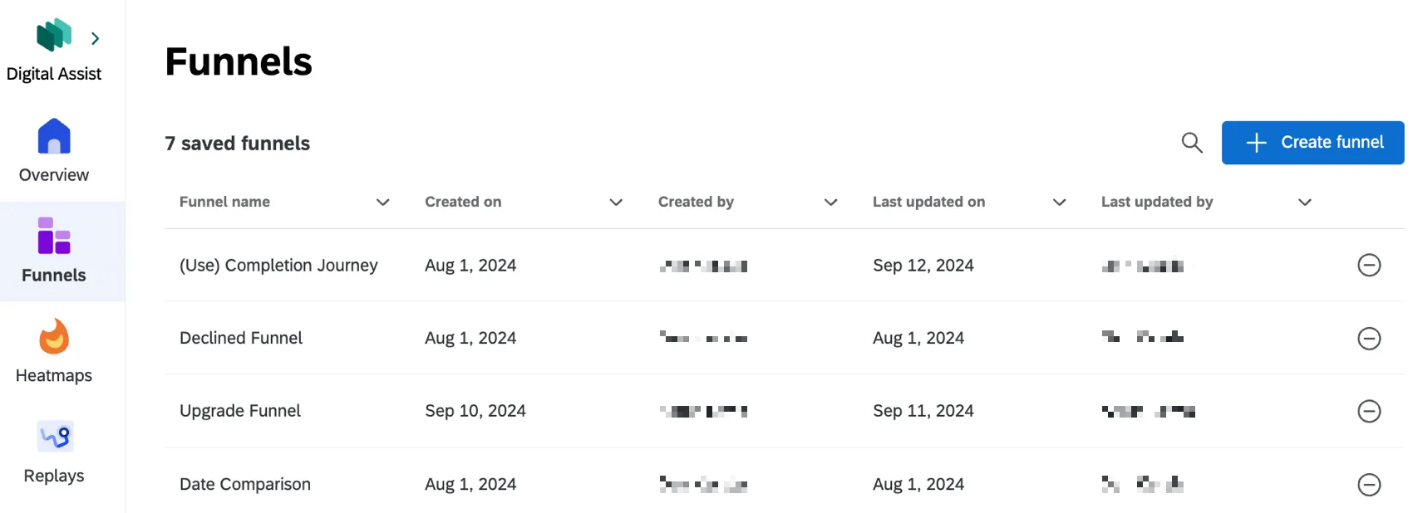Expand the sidebar with the chevron arrow
The width and height of the screenshot is (1413, 513).
[x=95, y=38]
